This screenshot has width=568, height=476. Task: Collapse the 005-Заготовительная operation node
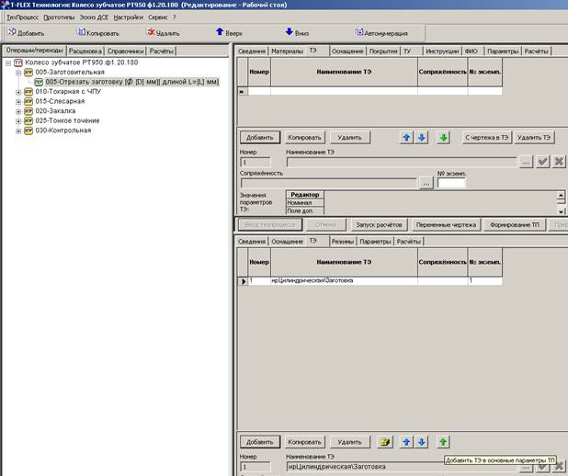coord(18,72)
